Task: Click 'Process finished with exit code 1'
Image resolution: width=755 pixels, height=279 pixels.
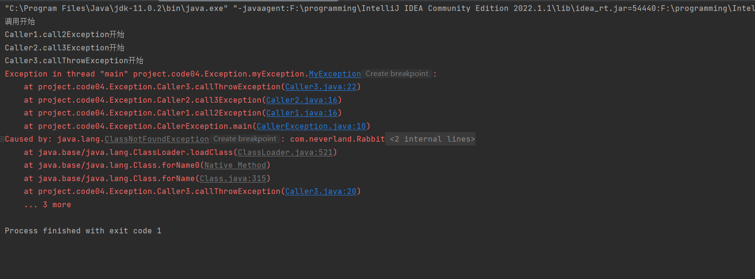Action: pos(83,231)
